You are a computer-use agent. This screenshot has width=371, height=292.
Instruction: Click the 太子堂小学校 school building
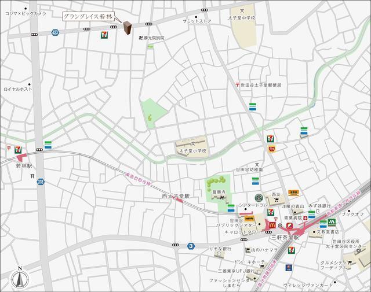(x=192, y=145)
